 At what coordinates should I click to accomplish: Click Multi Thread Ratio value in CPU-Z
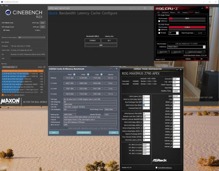tap(200, 33)
